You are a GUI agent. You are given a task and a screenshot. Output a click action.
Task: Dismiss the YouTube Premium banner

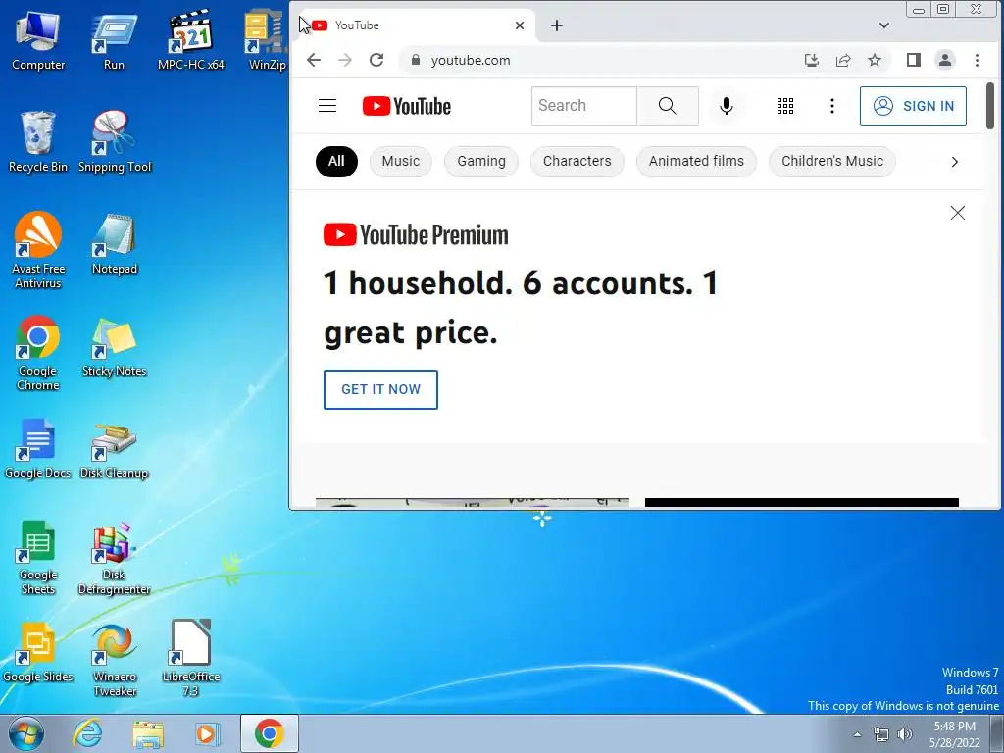point(957,213)
